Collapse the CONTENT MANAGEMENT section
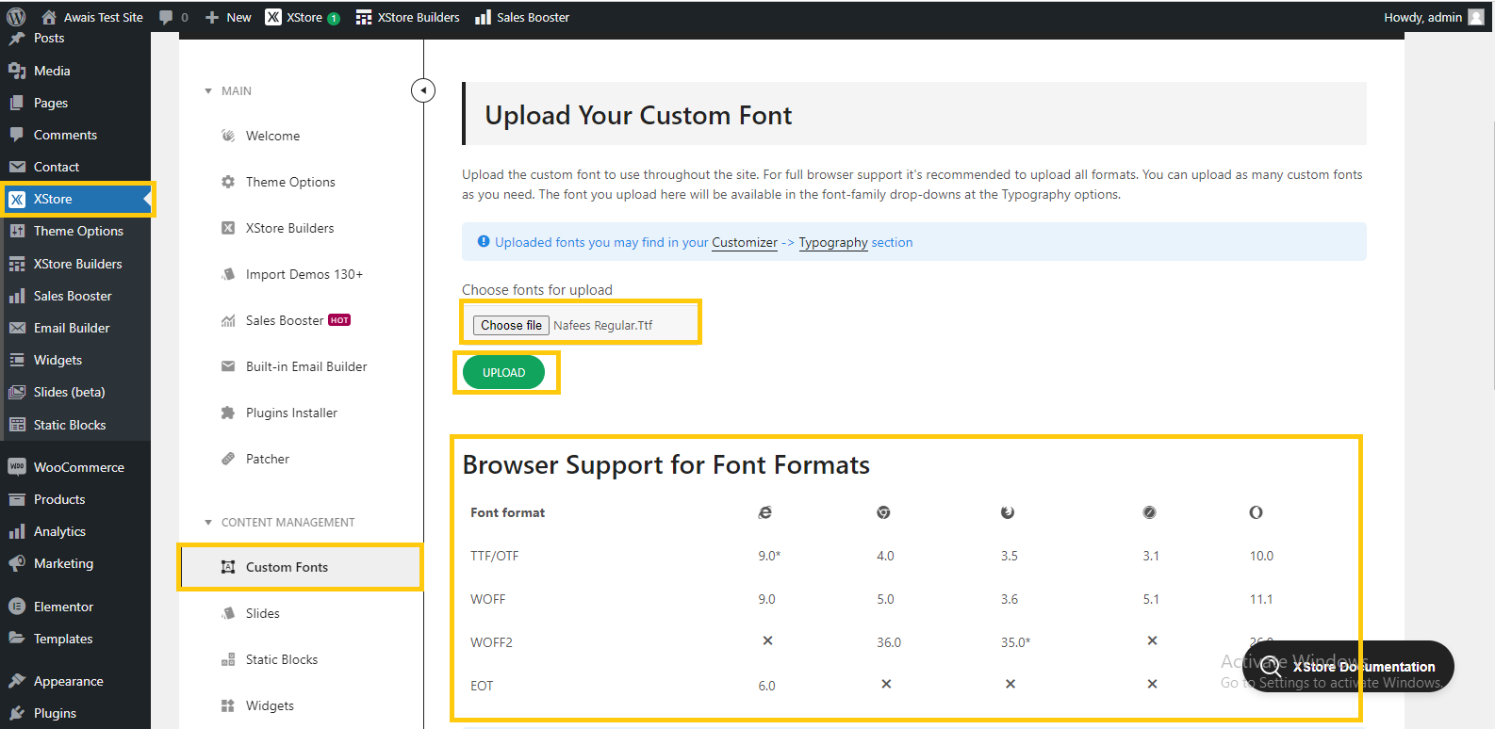Image resolution: width=1495 pixels, height=729 pixels. [208, 523]
